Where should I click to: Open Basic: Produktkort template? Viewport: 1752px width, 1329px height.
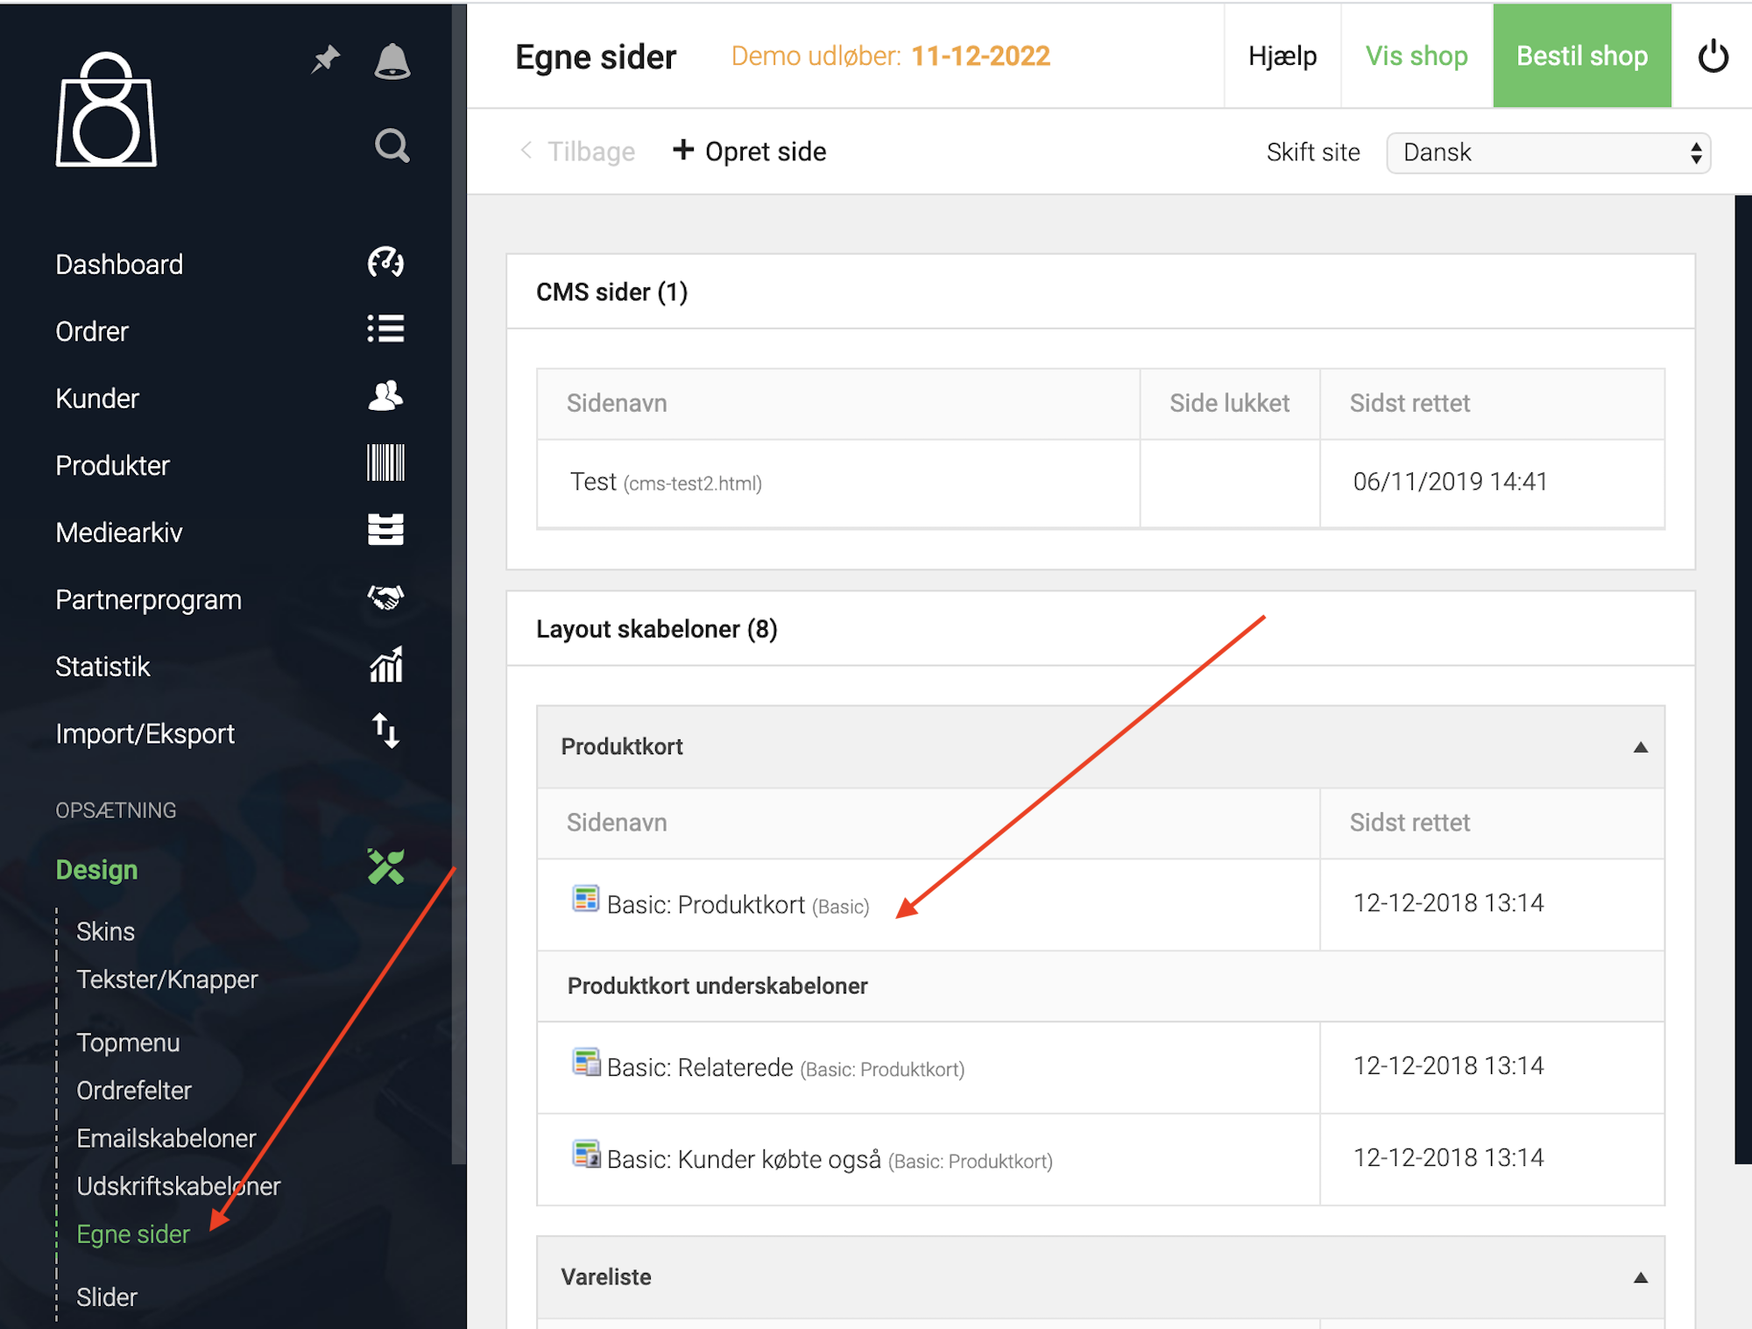pos(705,905)
